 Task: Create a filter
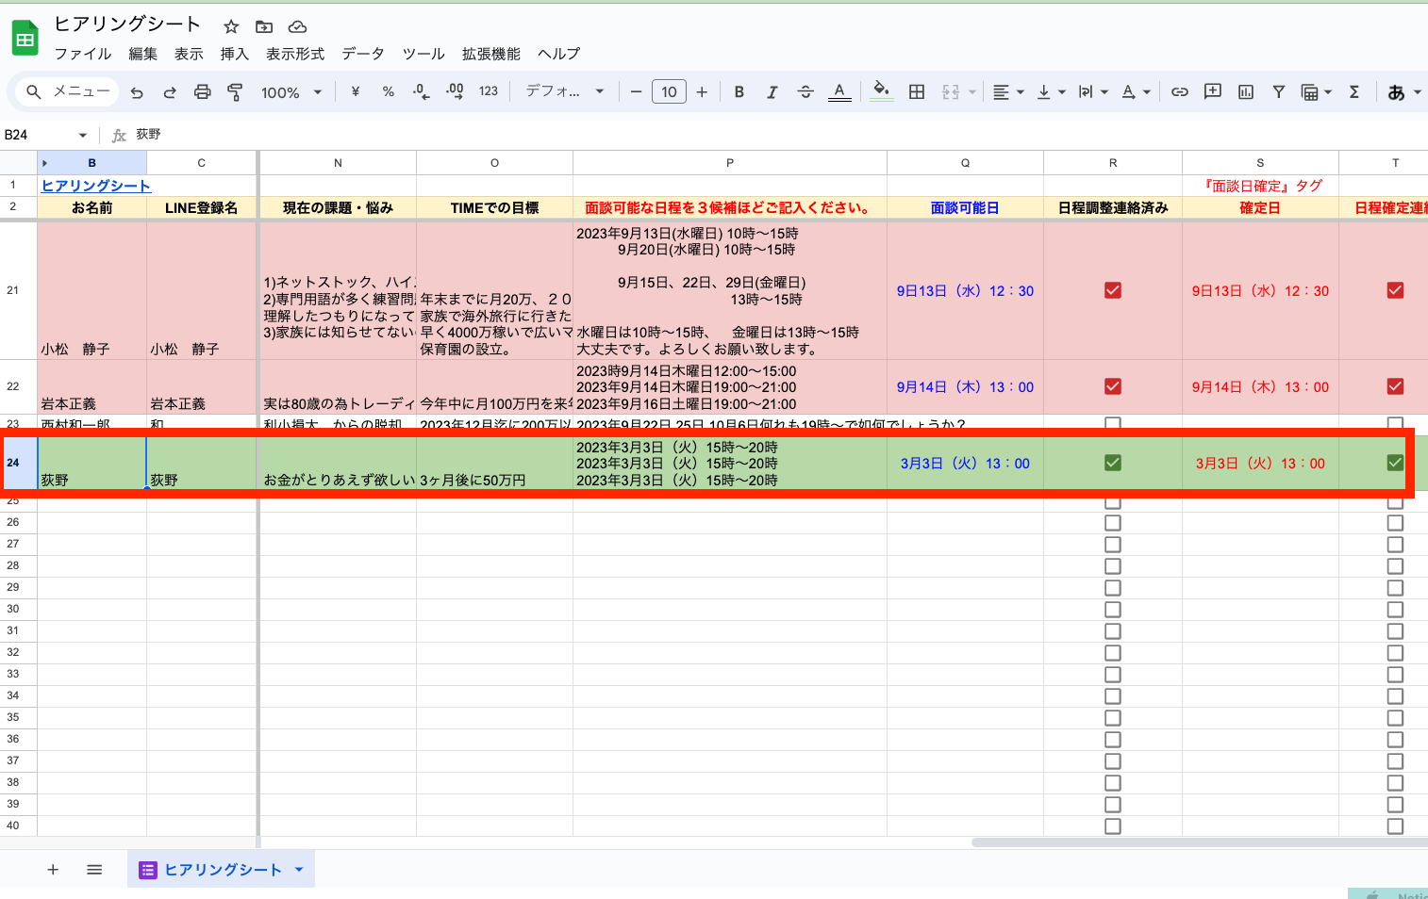pyautogui.click(x=1279, y=91)
